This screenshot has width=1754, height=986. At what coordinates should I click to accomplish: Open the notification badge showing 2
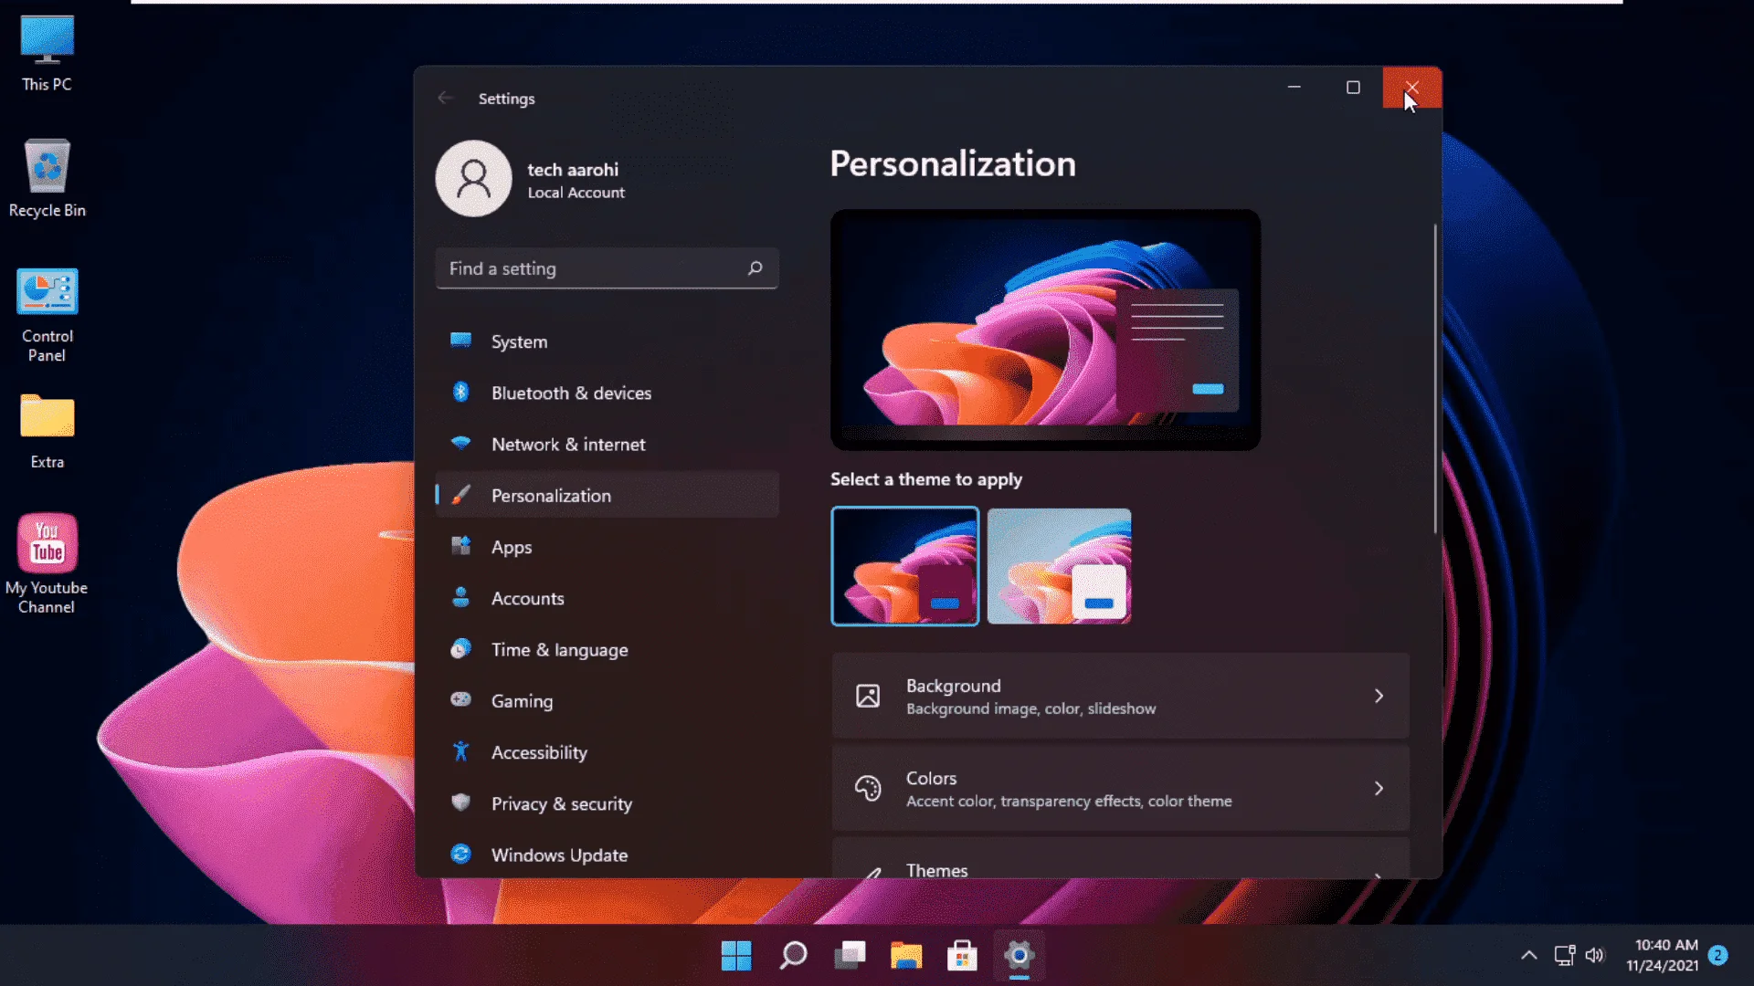(x=1717, y=955)
